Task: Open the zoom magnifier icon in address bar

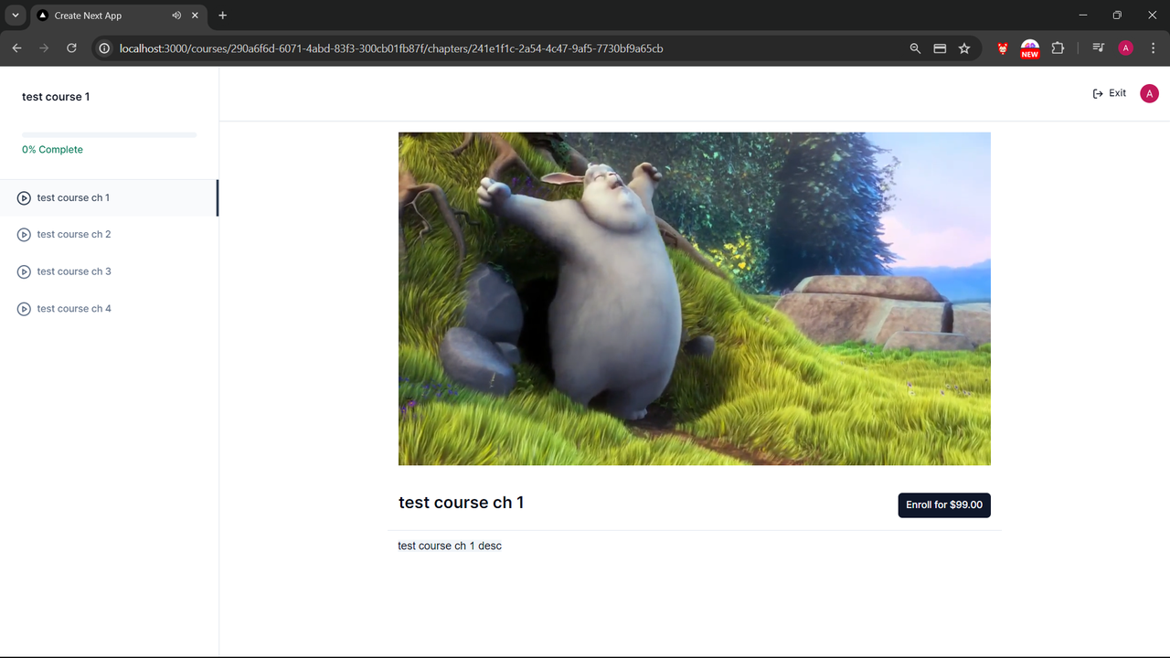Action: tap(915, 48)
